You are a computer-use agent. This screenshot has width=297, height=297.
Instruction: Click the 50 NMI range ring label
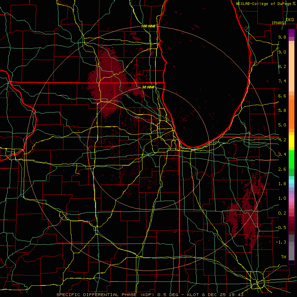pyautogui.click(x=148, y=87)
